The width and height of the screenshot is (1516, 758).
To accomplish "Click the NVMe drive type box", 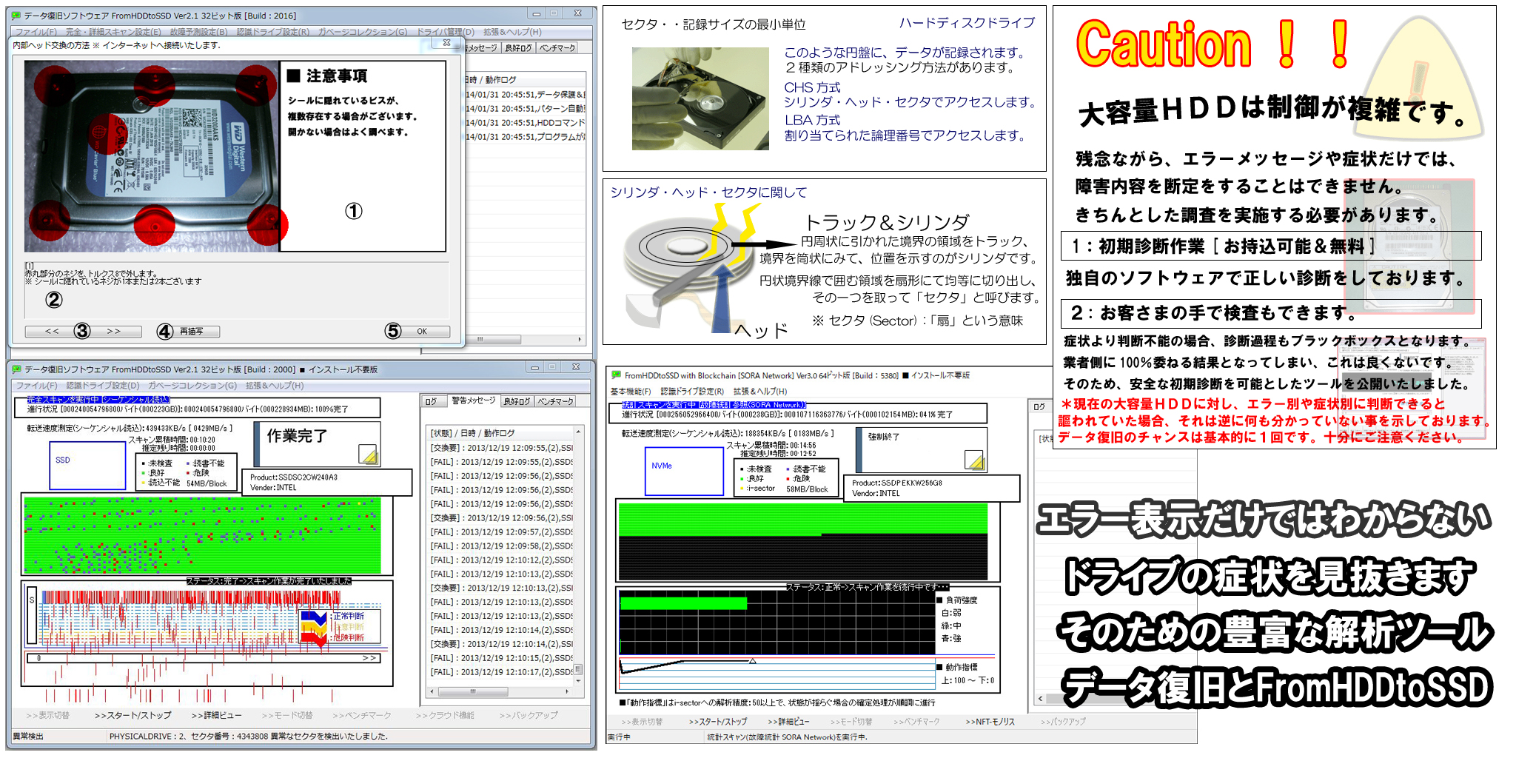I will click(684, 472).
